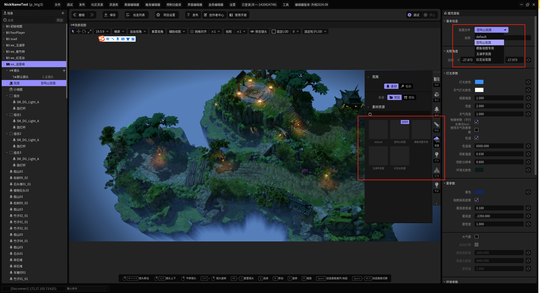Viewport: 540px width, 293px height.
Task: Open the 物品 sword item panel icon
Action: [x=436, y=127]
